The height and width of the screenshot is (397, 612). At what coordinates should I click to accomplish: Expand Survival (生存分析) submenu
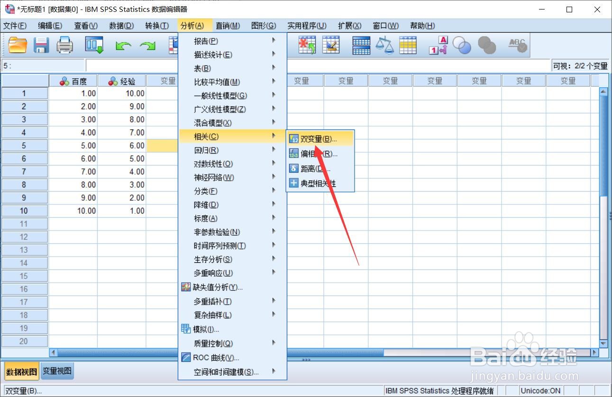tap(232, 259)
